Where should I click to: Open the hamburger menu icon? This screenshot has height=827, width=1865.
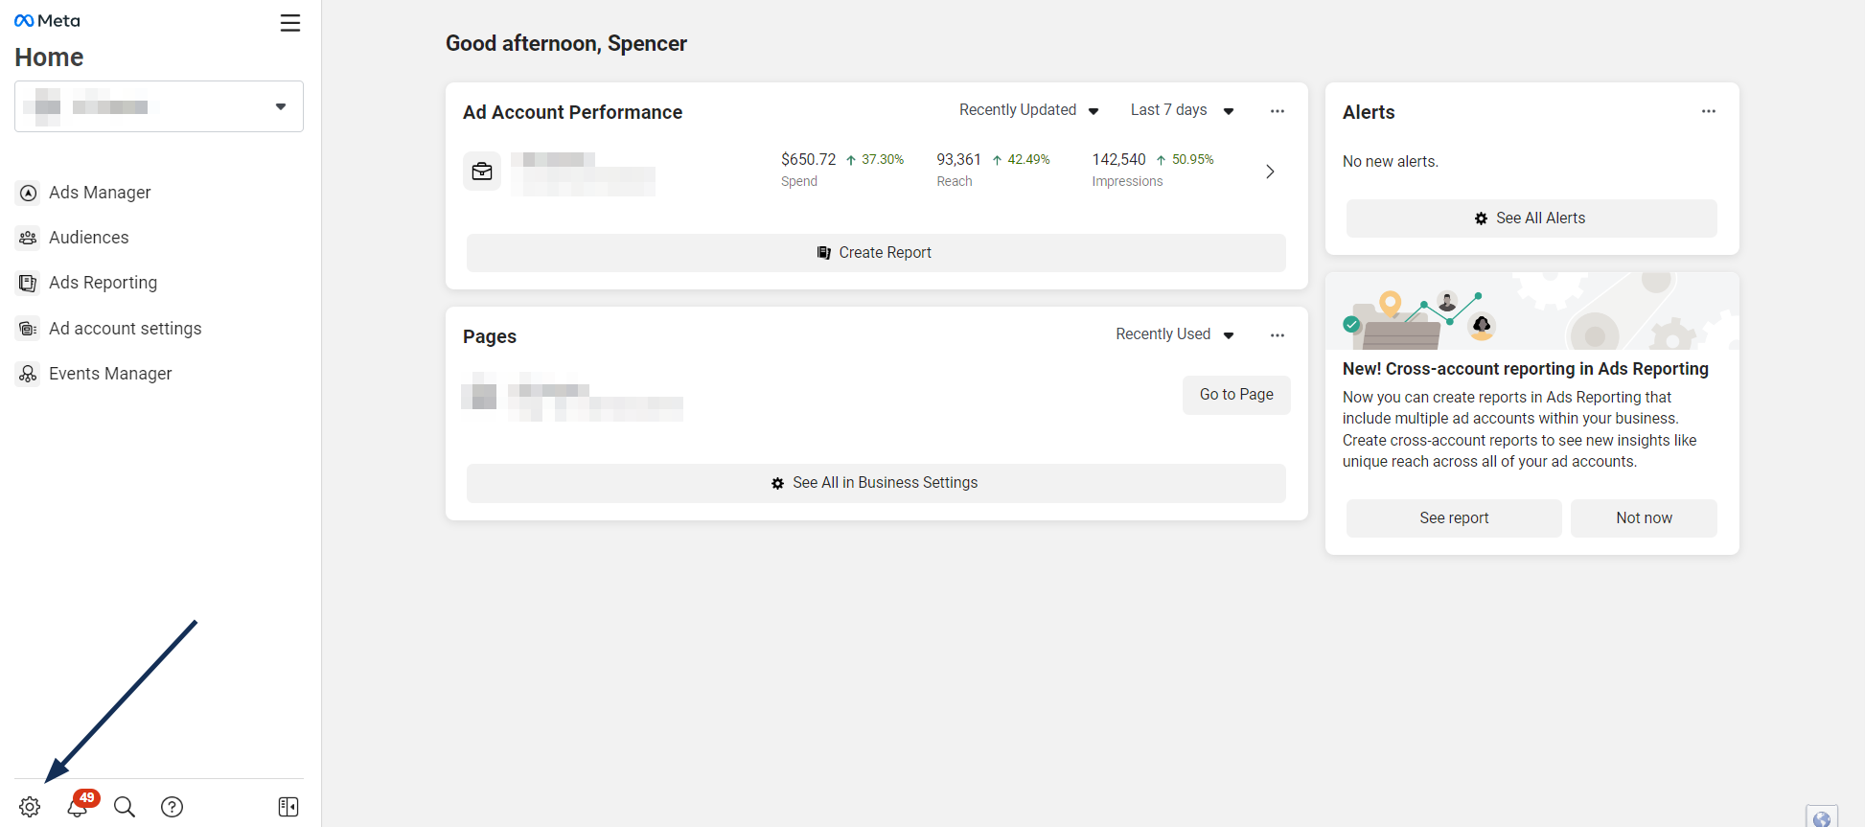(x=290, y=23)
